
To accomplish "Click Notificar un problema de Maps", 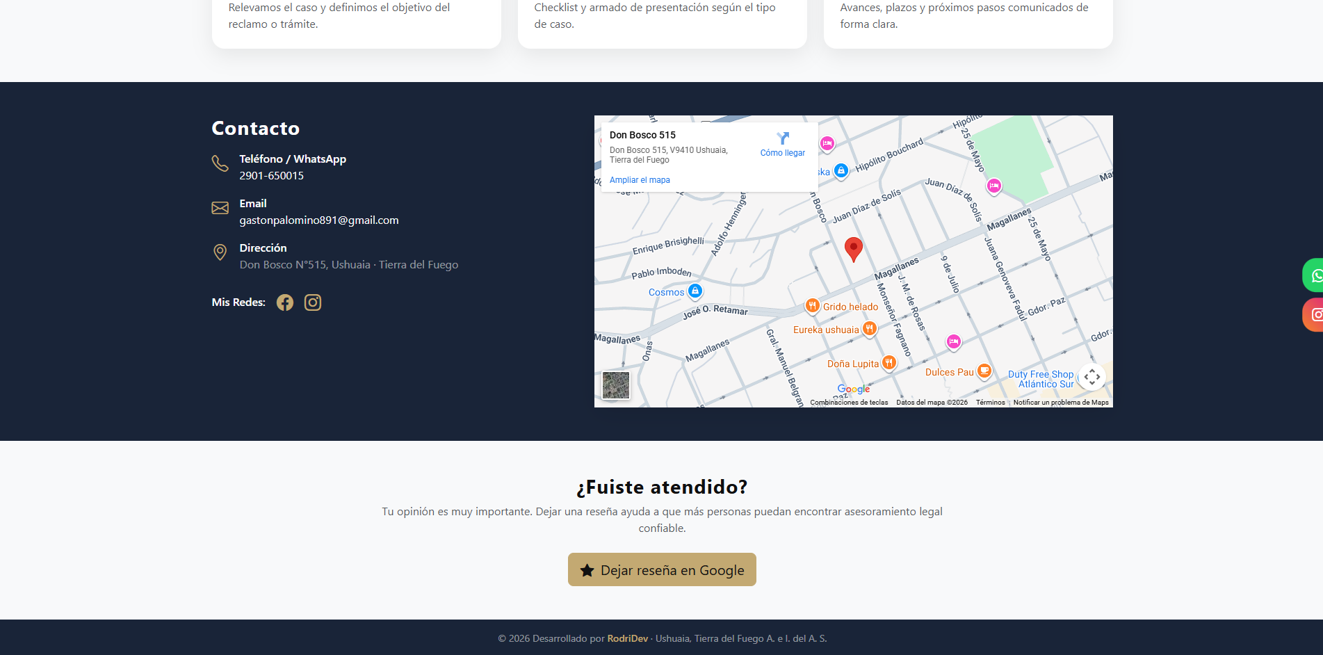I will tap(1060, 403).
